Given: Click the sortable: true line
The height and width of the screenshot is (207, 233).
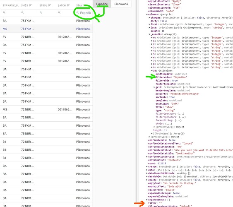Looking at the screenshot, I should pyautogui.click(x=165, y=97).
